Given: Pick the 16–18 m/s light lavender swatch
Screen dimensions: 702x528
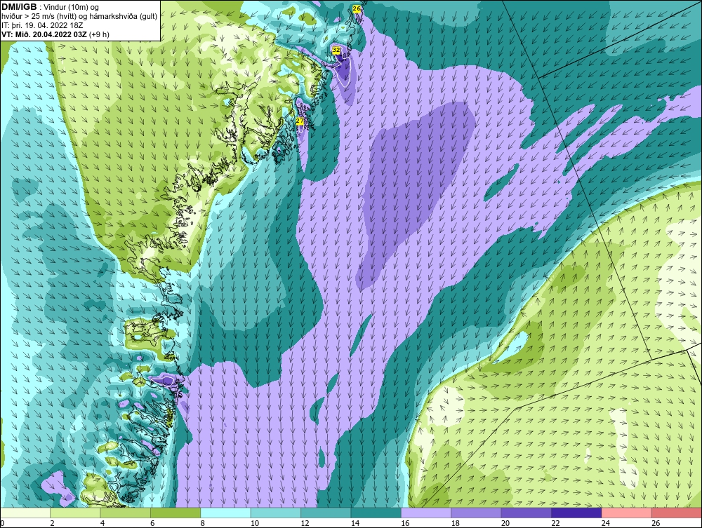Looking at the screenshot, I should click(x=426, y=513).
